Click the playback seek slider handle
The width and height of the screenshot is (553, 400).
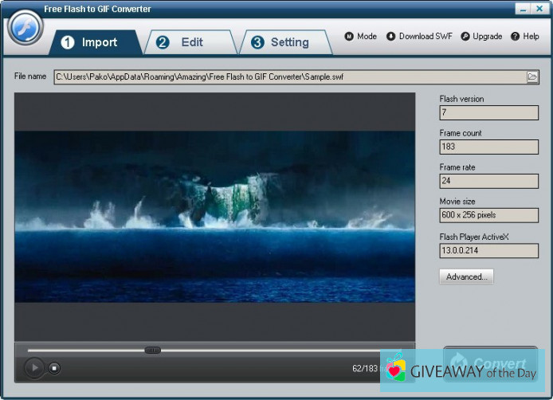[152, 350]
